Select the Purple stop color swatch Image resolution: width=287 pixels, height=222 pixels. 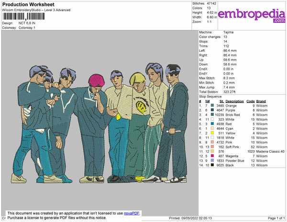click(212, 110)
